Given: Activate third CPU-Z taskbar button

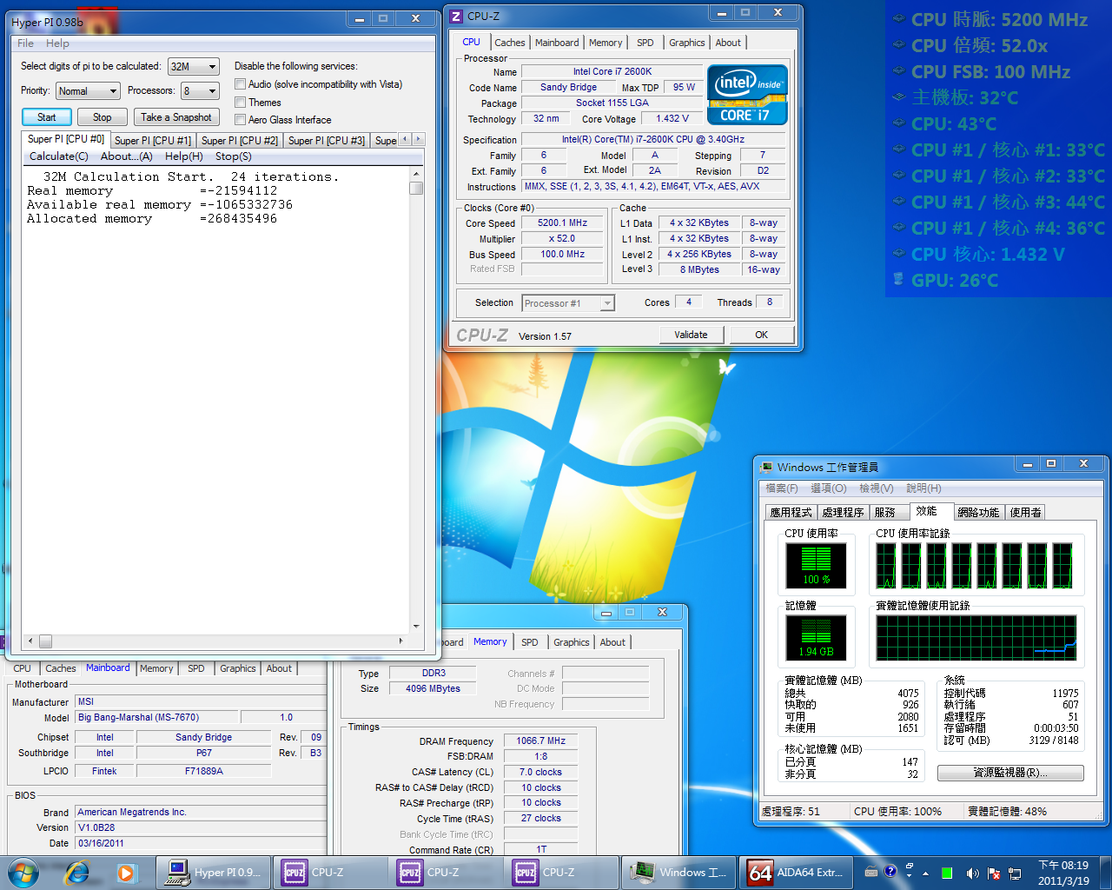Looking at the screenshot, I should coord(559,873).
